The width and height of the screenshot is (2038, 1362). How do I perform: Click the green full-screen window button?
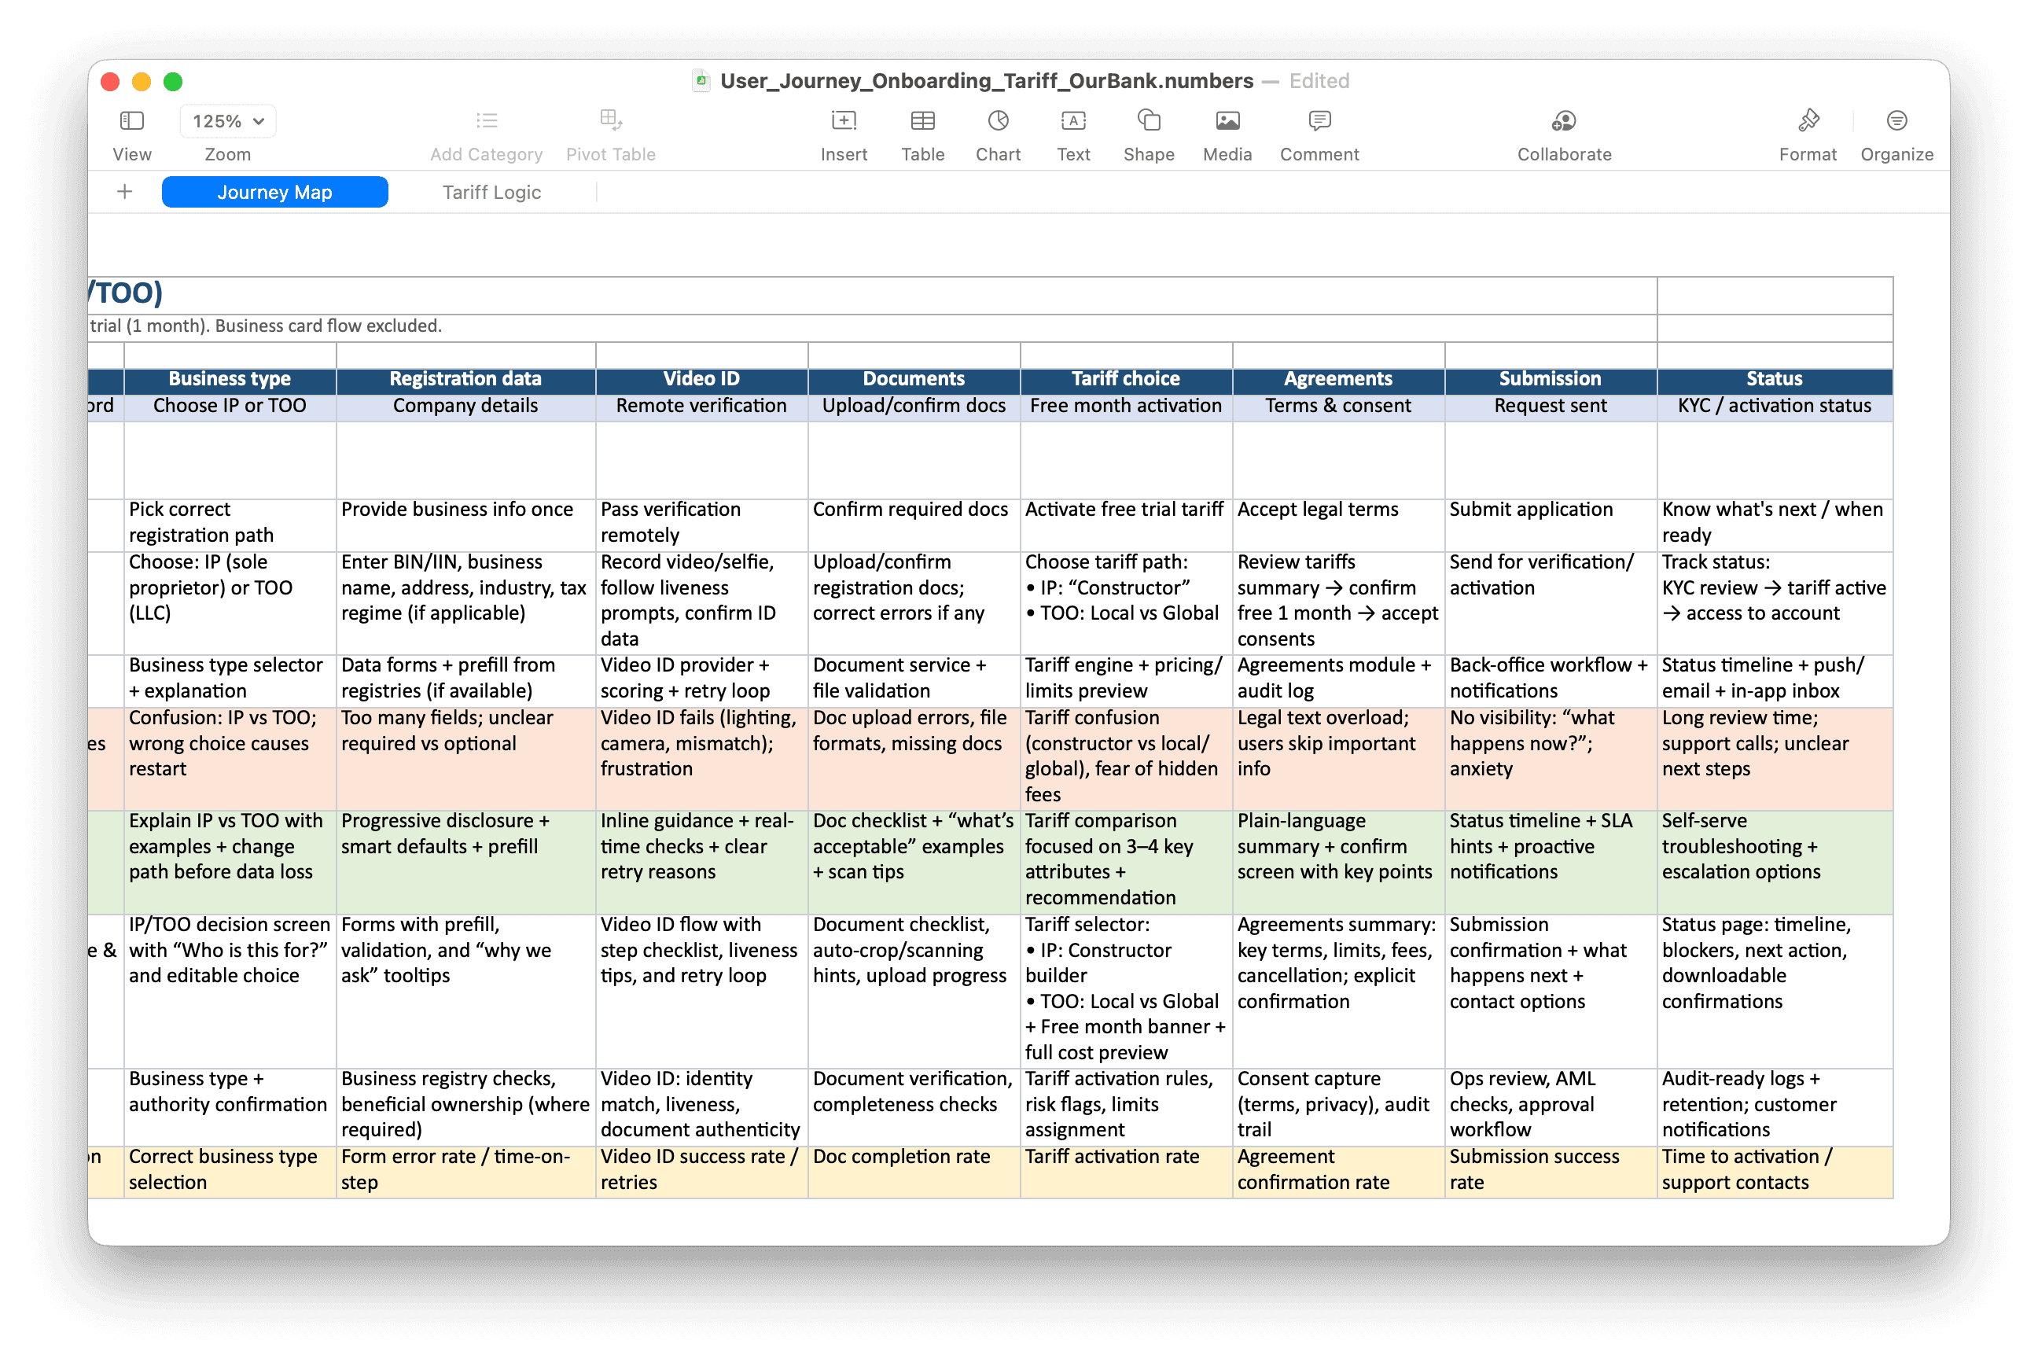pyautogui.click(x=173, y=82)
